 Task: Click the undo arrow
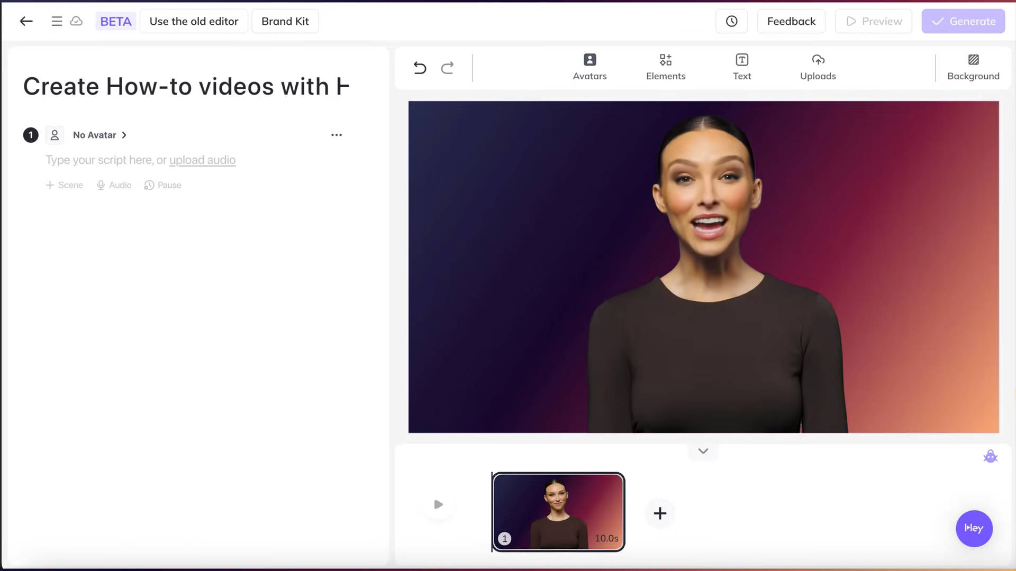click(x=420, y=68)
